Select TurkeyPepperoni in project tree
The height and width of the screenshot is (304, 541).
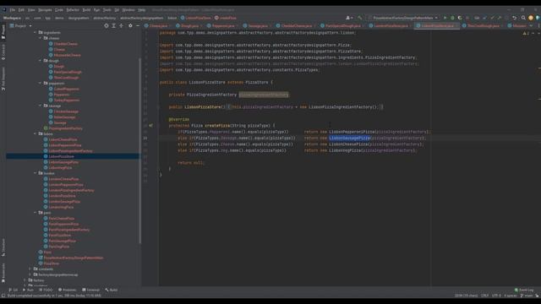click(67, 100)
